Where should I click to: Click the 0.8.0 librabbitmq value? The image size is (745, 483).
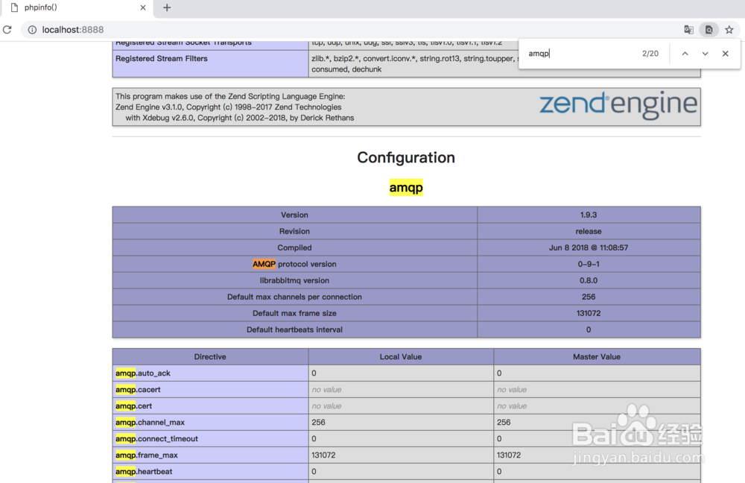[x=589, y=280]
